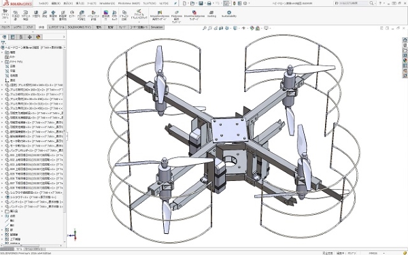Click the feature tree vertical scrollbar
This screenshot has height=255, width=408.
click(65, 146)
